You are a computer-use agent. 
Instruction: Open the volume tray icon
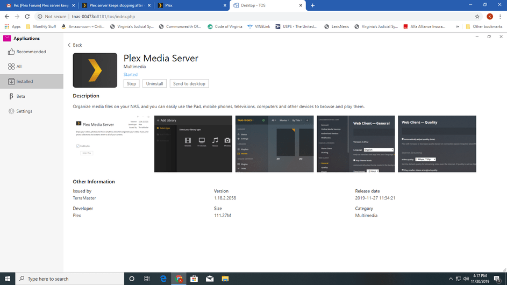tap(466, 279)
